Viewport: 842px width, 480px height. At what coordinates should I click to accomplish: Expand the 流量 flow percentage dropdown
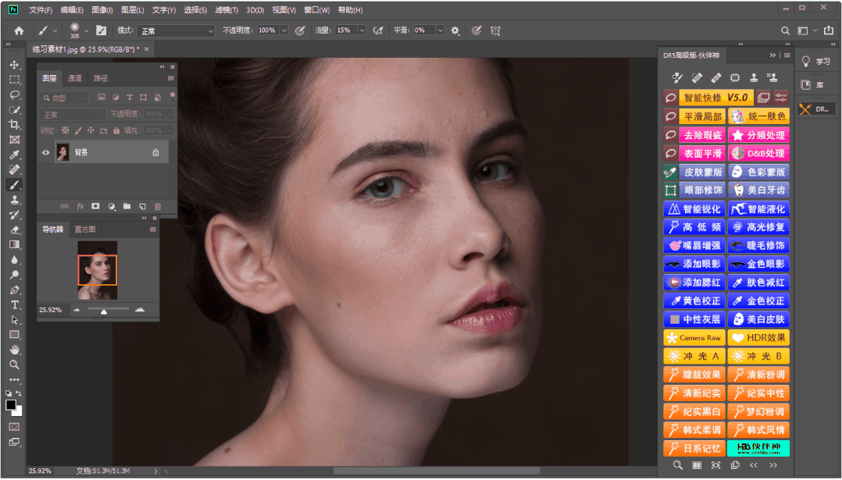pos(362,30)
